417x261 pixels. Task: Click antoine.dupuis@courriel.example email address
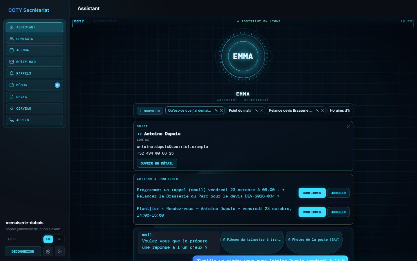click(172, 147)
